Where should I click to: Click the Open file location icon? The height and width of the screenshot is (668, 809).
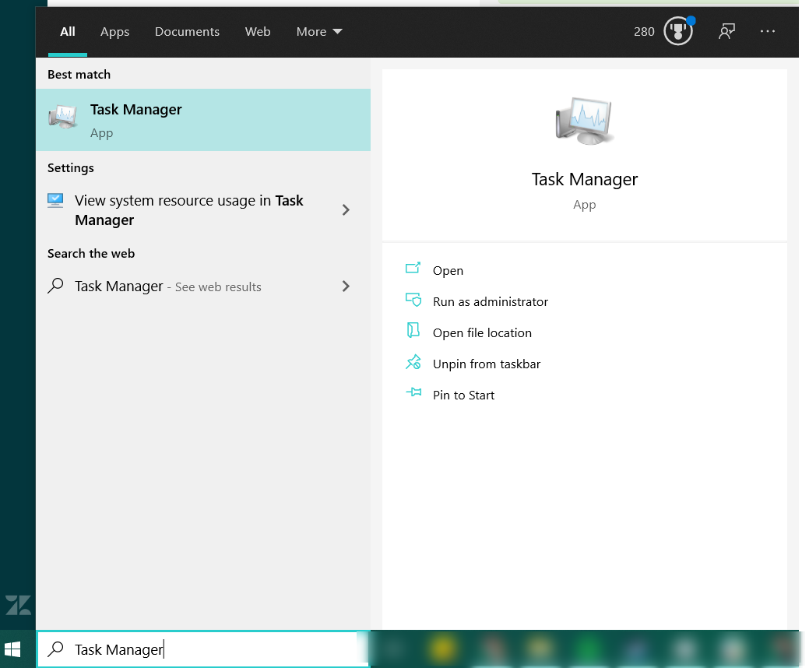pos(413,330)
